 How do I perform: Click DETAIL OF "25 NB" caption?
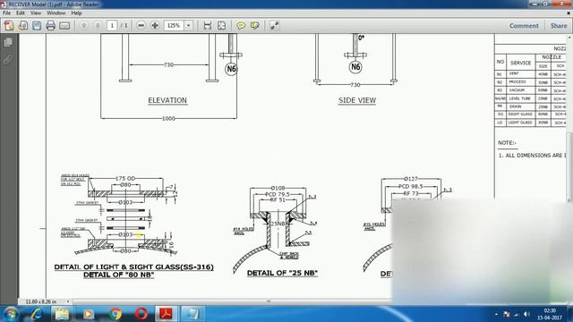(283, 273)
